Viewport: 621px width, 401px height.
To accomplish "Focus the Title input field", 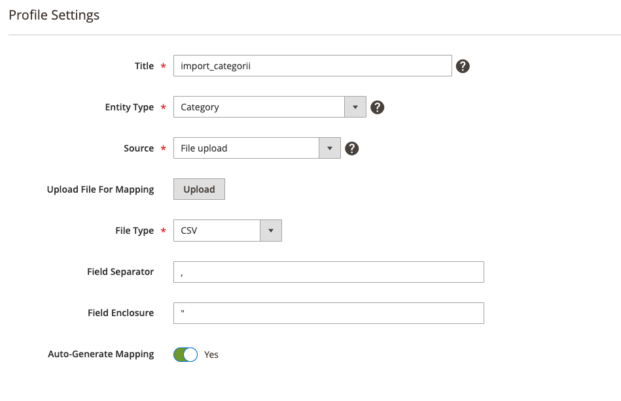I will tap(313, 66).
